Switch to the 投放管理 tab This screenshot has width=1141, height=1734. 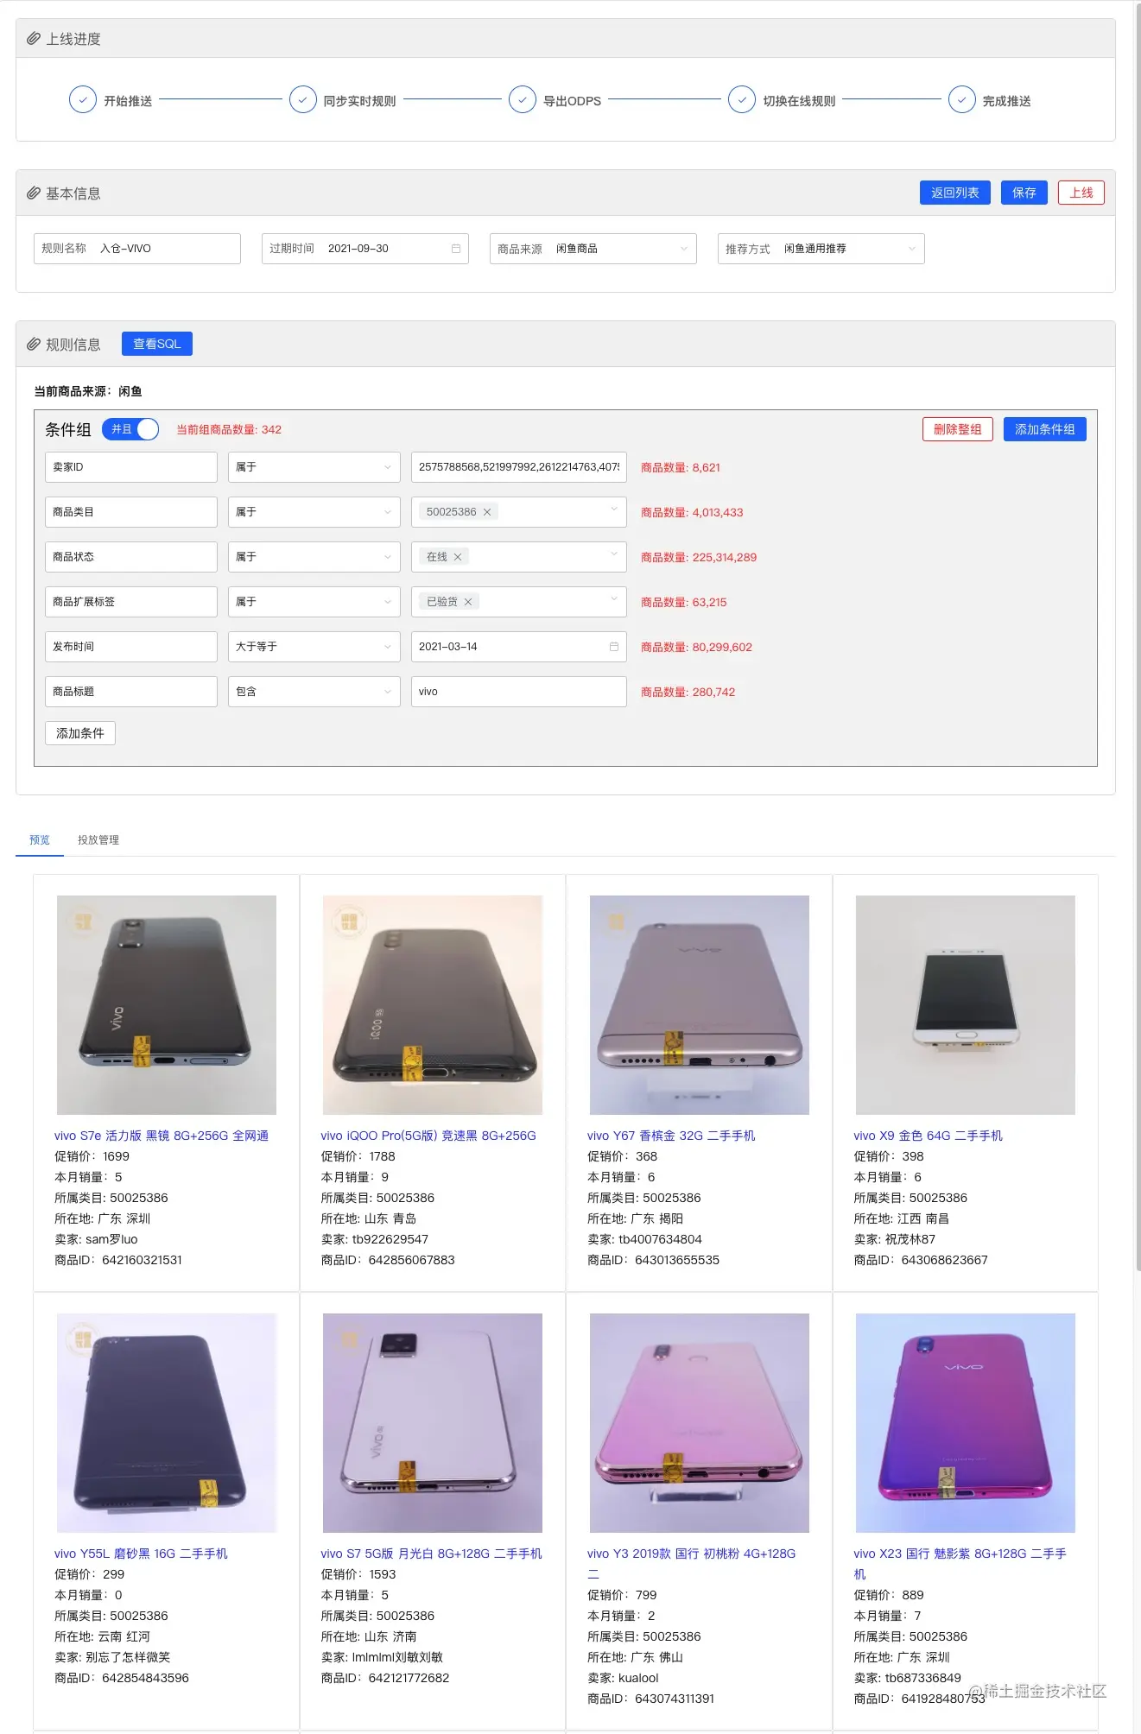click(98, 840)
